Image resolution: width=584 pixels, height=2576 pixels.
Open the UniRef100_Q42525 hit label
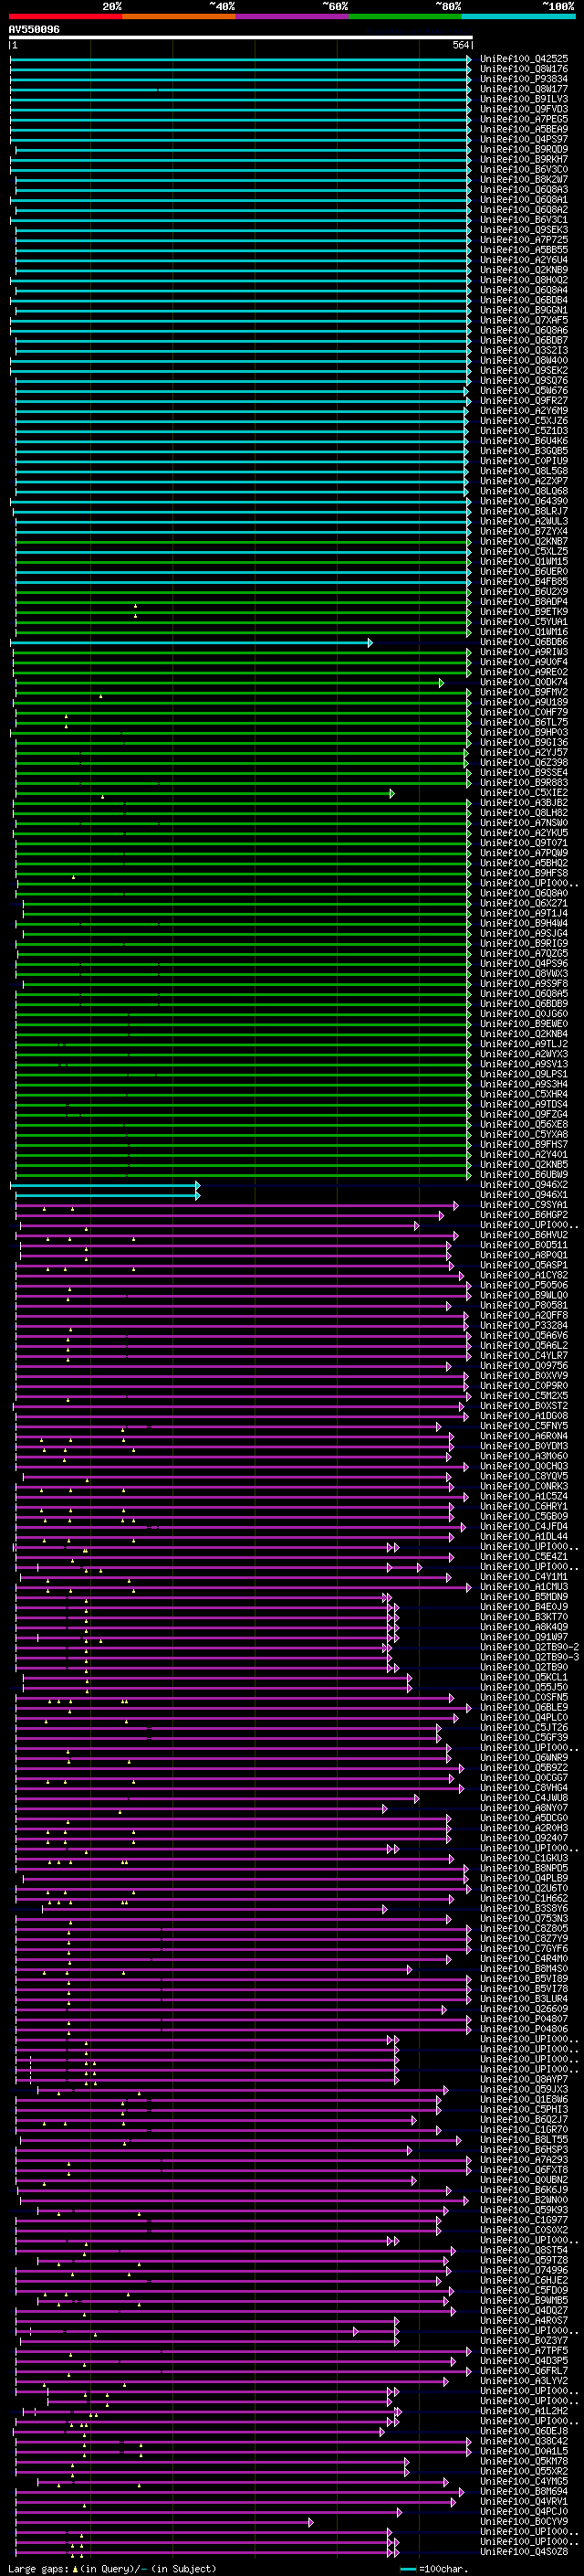tap(524, 59)
